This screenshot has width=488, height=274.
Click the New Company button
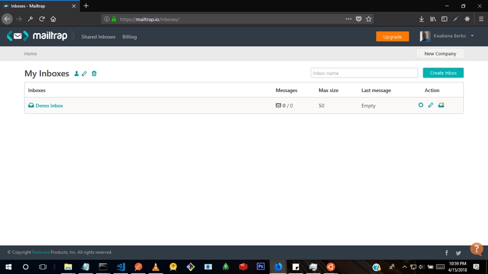(x=440, y=54)
